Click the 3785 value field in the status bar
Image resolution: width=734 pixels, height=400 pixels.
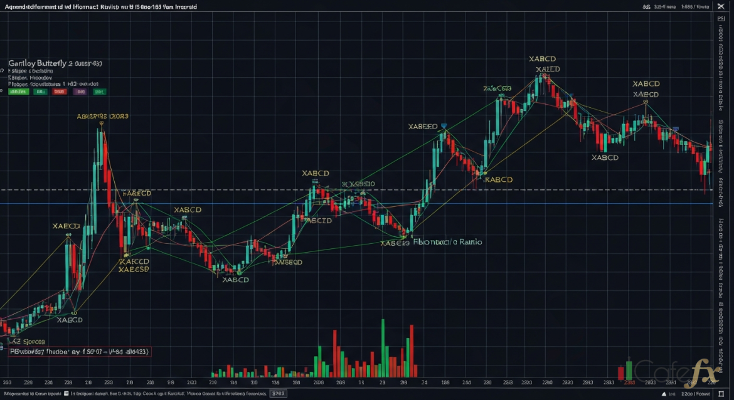click(278, 394)
